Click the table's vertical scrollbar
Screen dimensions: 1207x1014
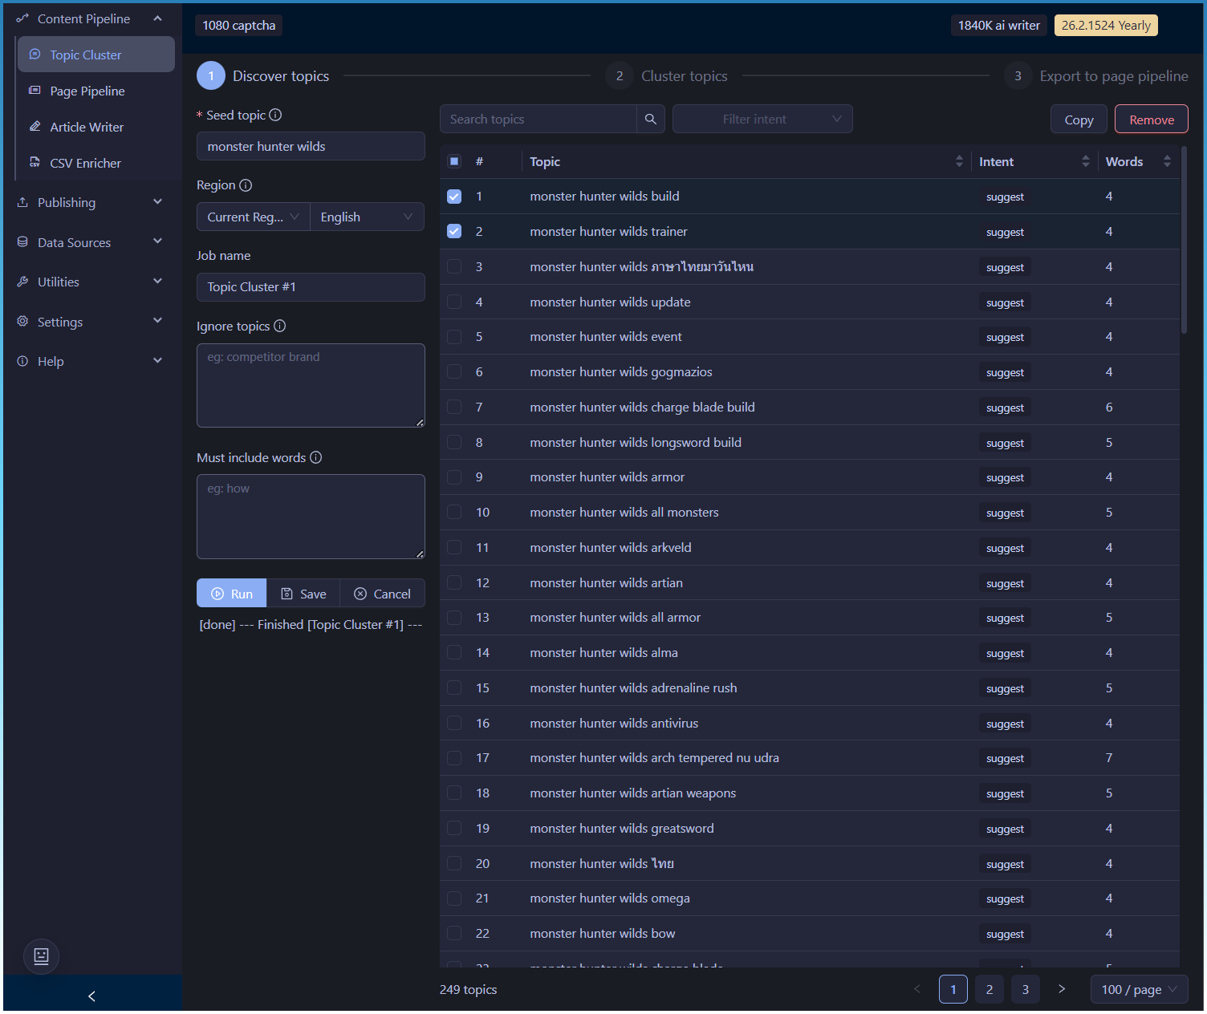pos(1184,241)
